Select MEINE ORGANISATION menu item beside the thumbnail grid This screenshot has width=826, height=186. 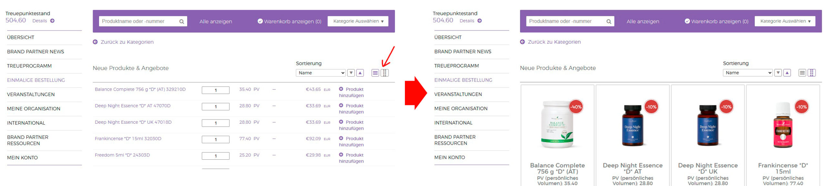click(460, 109)
